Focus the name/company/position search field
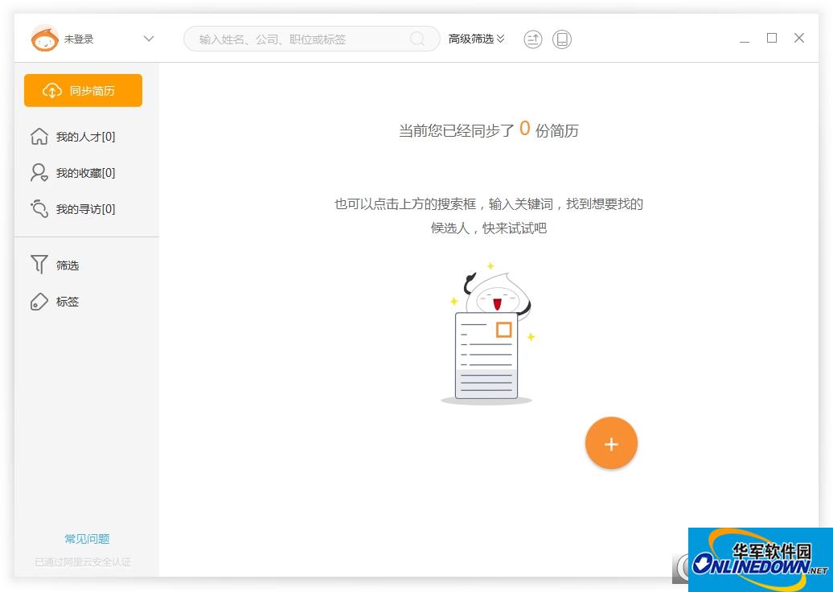 (311, 39)
